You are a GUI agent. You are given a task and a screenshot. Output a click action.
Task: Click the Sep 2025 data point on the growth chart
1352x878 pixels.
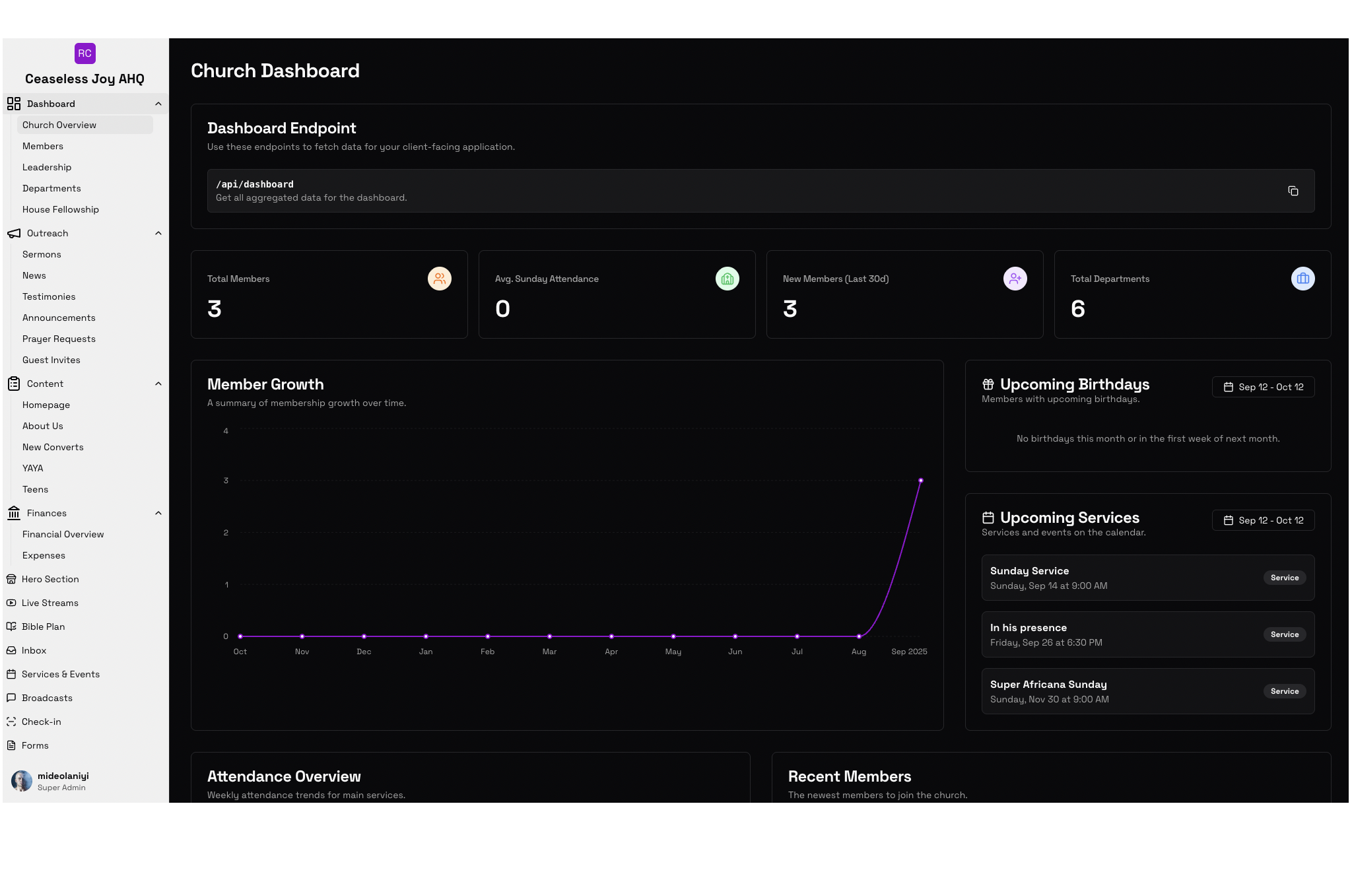[921, 481]
